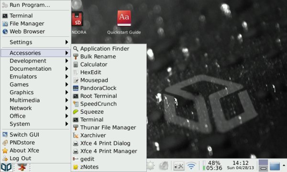287x172 pixels.
Task: Click the green Squeeze icon
Action: click(x=76, y=112)
